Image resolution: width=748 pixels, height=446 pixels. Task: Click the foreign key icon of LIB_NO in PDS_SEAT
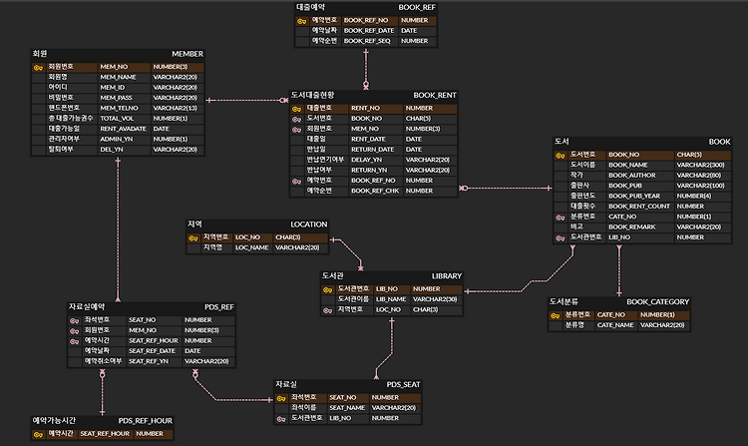281,419
